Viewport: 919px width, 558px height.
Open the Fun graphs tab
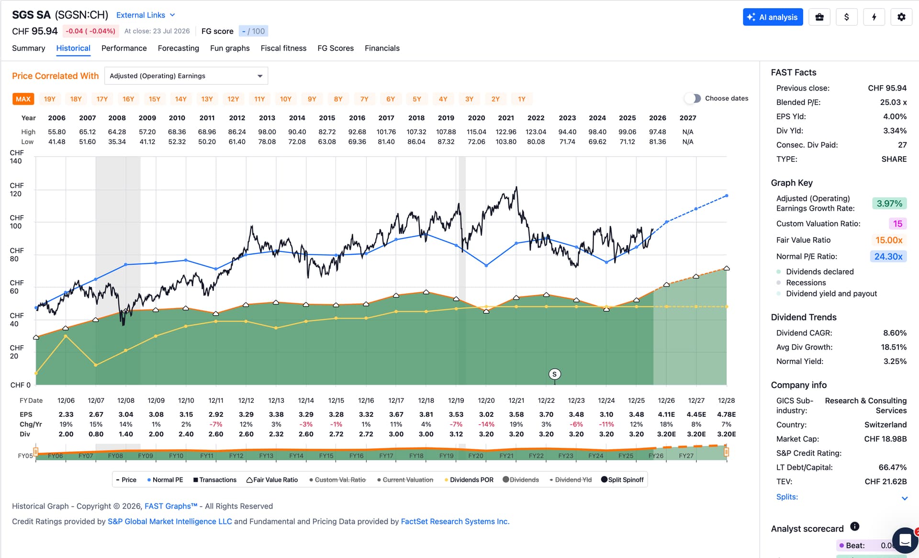click(230, 48)
